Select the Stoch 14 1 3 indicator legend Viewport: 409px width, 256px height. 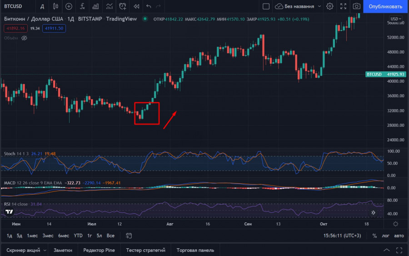pyautogui.click(x=16, y=154)
